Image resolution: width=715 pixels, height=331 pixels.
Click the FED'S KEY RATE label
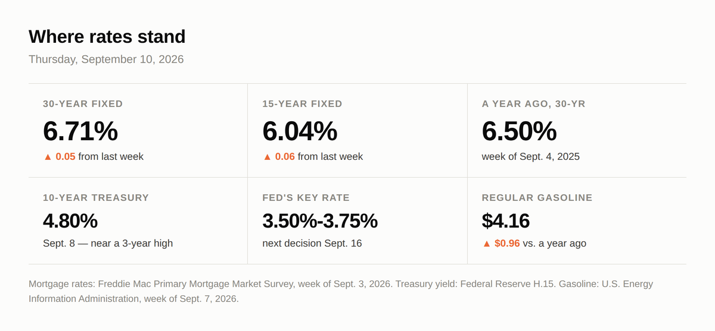[306, 198]
